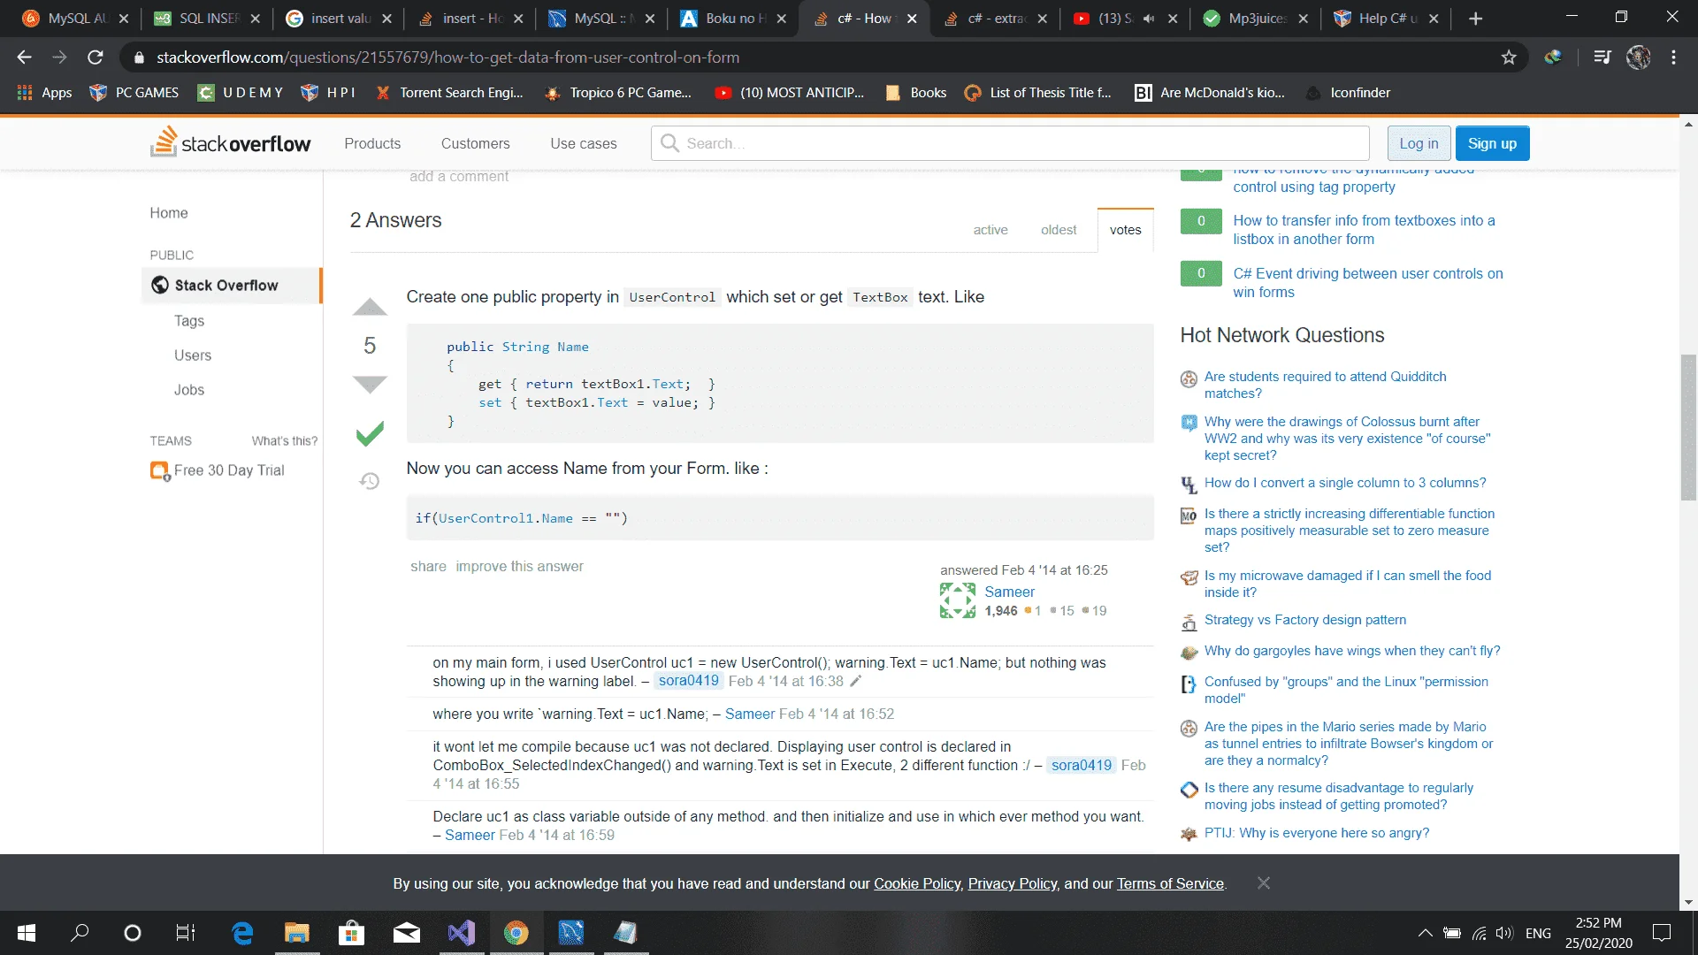
Task: Click the search magnifier icon in search box
Action: pos(670,143)
